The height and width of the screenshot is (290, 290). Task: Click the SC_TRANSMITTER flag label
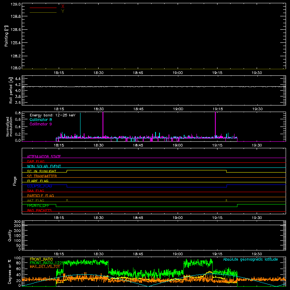tap(42, 176)
